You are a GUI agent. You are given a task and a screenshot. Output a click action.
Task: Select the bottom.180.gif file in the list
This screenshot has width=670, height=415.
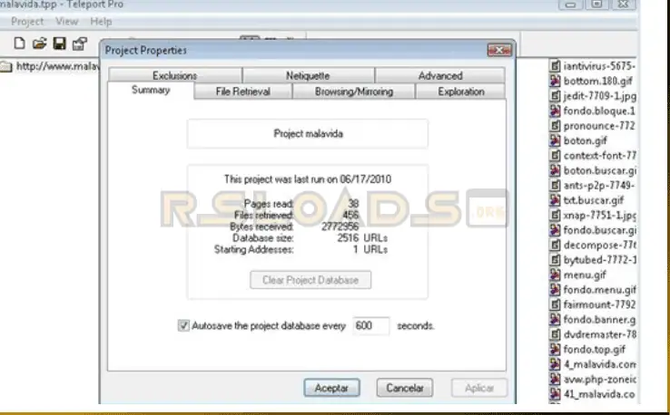click(x=597, y=81)
